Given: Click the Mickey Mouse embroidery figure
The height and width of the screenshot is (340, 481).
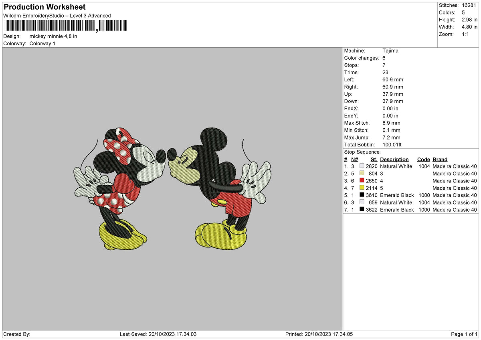Looking at the screenshot, I should 220,188.
